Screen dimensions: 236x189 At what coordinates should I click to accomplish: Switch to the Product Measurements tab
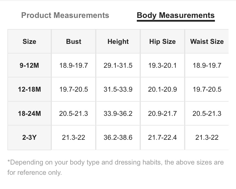(65, 15)
